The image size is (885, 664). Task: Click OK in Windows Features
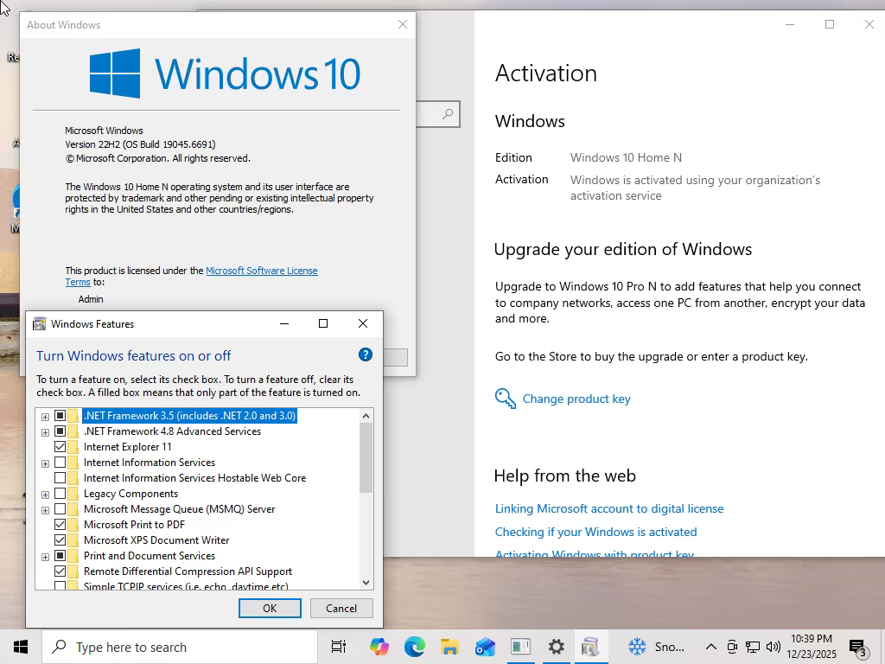(x=270, y=608)
